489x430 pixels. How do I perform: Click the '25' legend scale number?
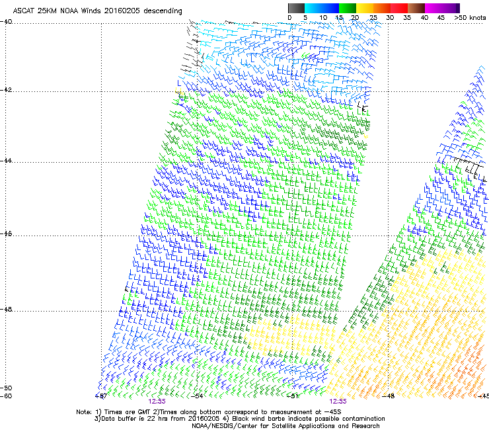coord(373,18)
